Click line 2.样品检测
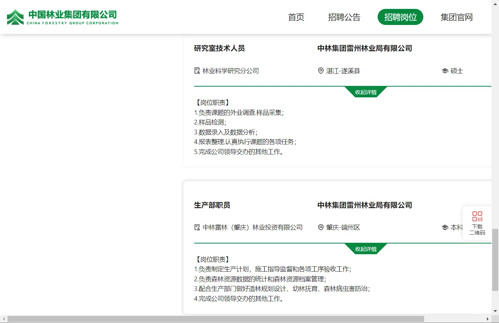499x323 pixels. pos(210,122)
